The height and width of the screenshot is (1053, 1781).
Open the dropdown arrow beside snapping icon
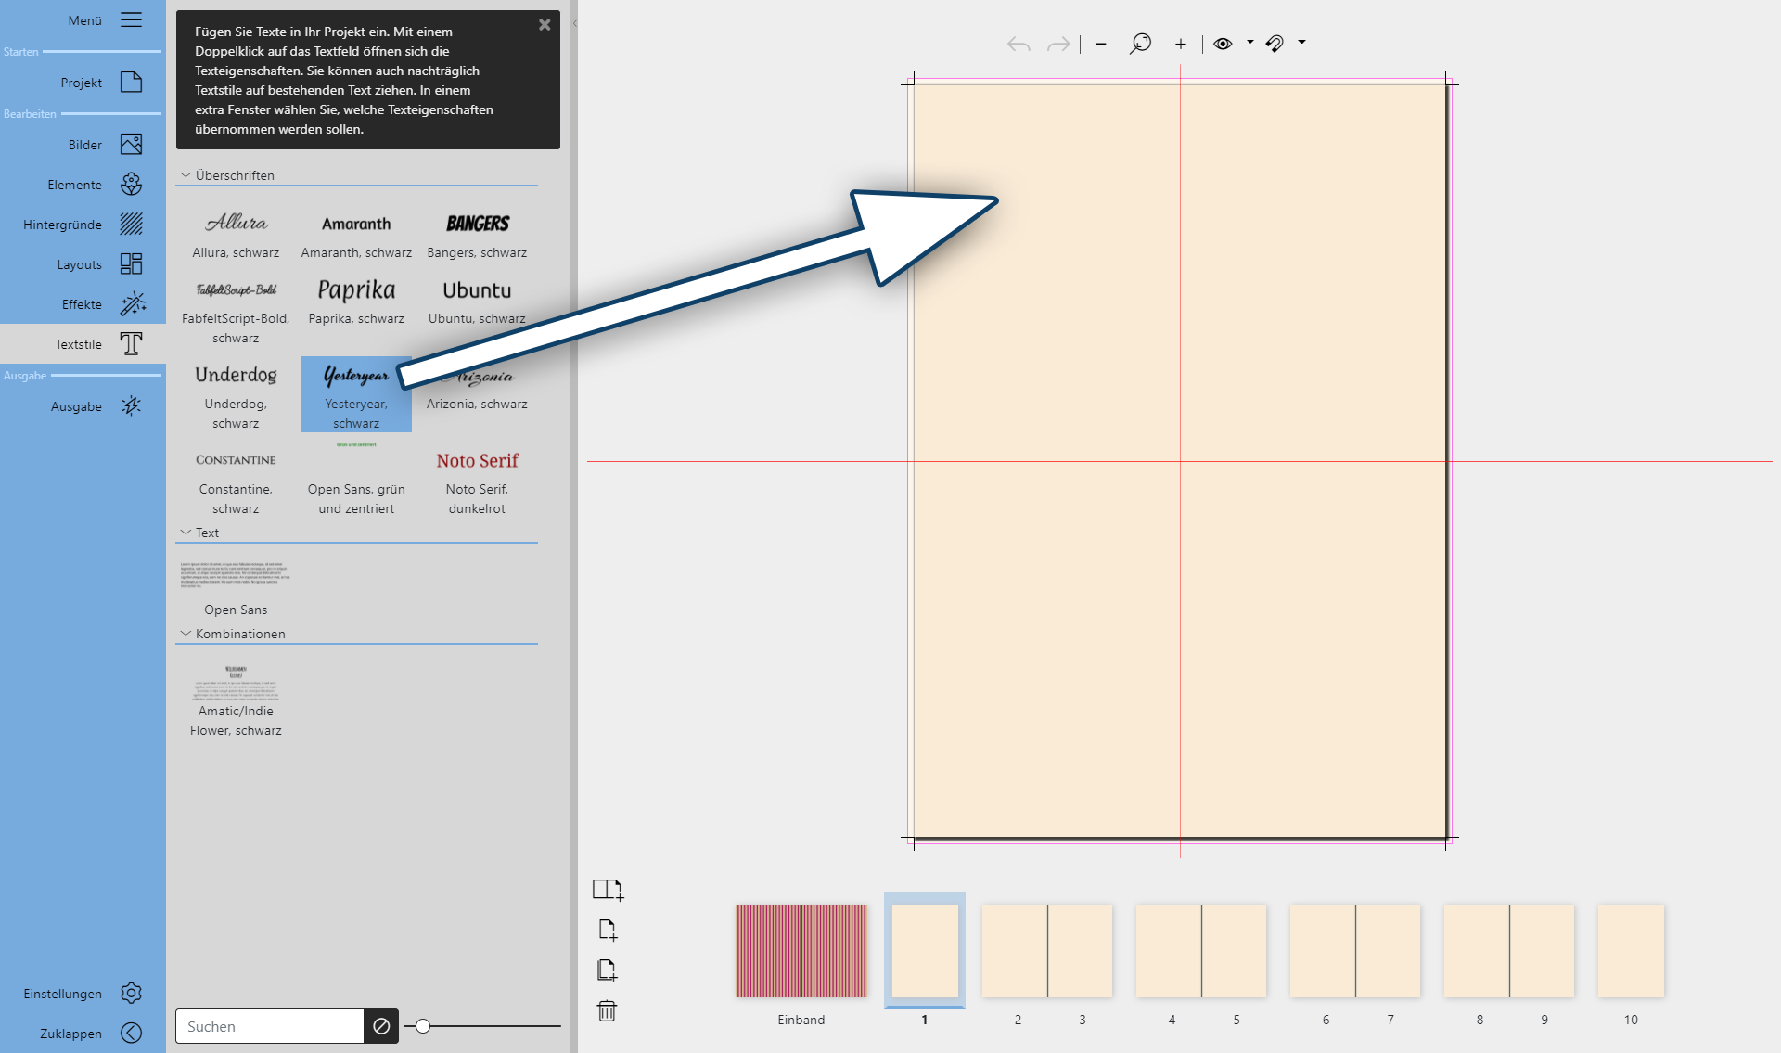(1301, 42)
